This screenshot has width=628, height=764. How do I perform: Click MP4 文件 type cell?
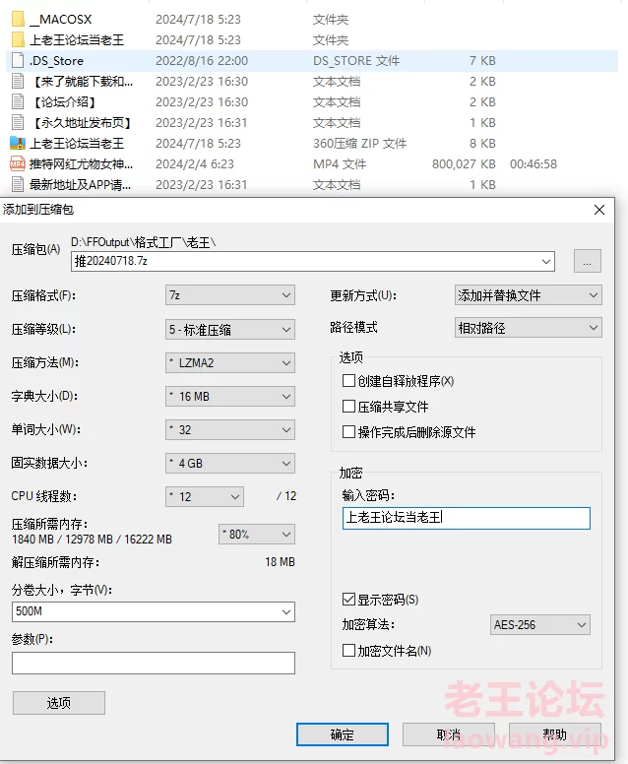coord(340,163)
